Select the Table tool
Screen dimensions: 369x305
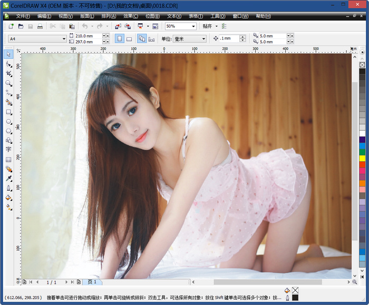point(9,160)
